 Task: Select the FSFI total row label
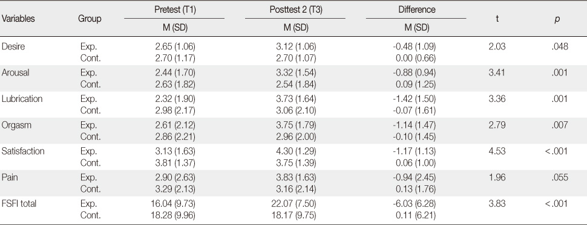pos(19,204)
